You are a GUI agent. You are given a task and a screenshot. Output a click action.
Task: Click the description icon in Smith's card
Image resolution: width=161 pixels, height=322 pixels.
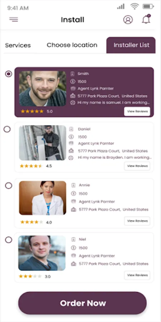[73, 103]
